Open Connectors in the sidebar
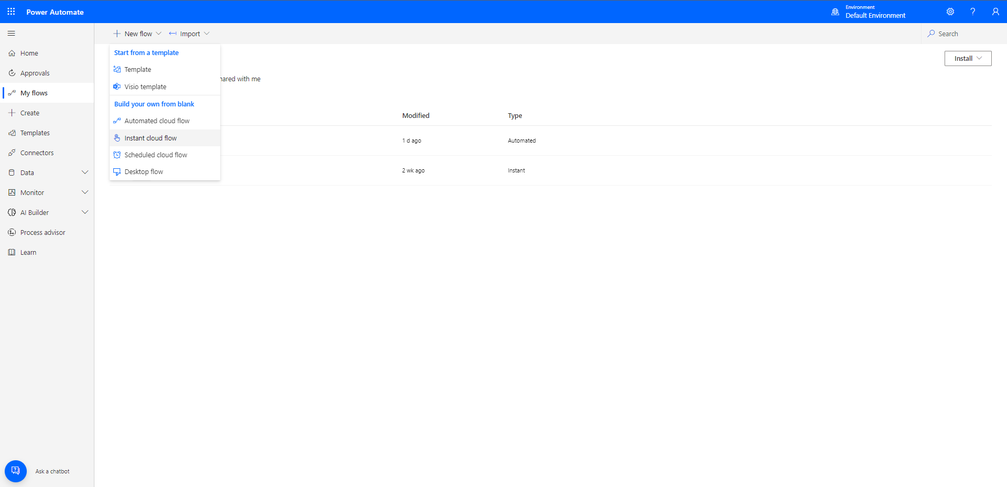1007x487 pixels. [37, 153]
